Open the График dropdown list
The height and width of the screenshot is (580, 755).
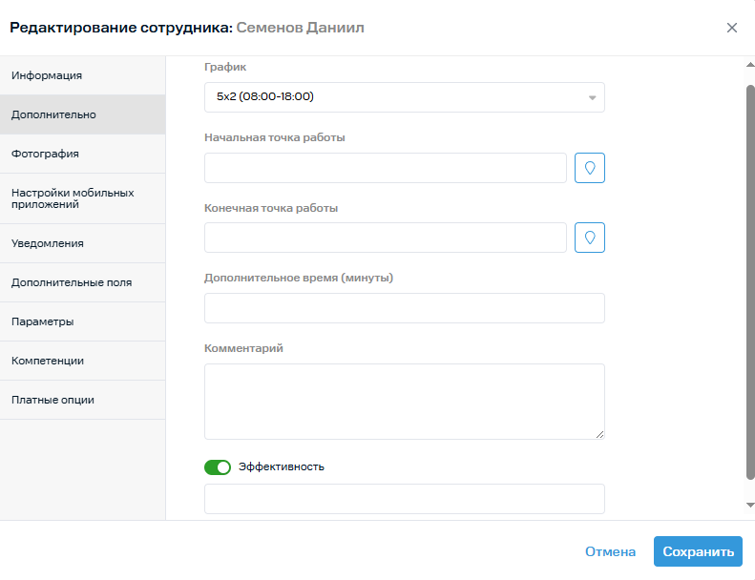pyautogui.click(x=404, y=97)
